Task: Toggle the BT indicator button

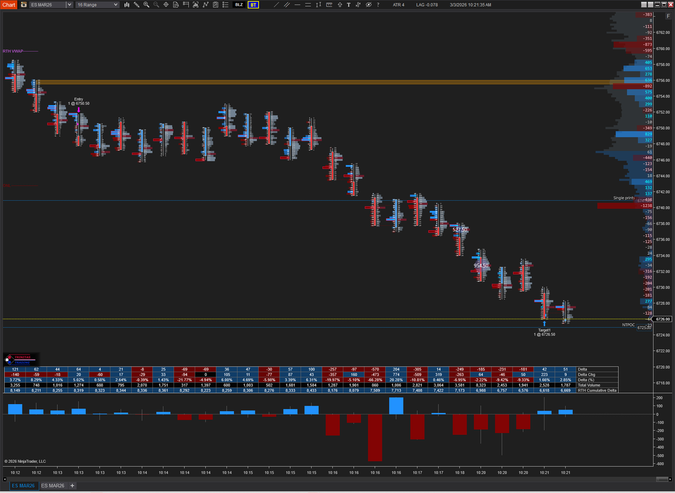Action: pyautogui.click(x=253, y=4)
